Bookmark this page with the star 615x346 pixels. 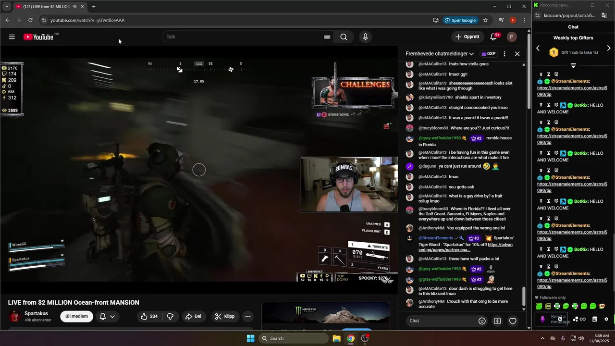[x=485, y=20]
